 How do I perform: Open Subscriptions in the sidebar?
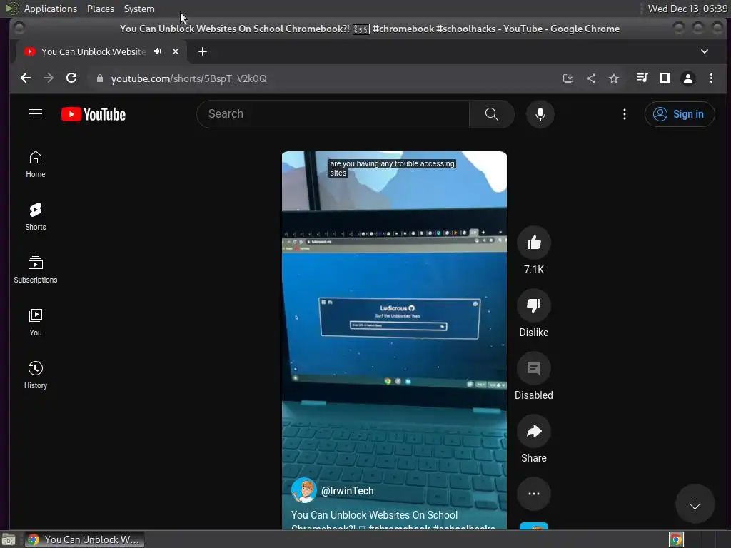pos(36,269)
